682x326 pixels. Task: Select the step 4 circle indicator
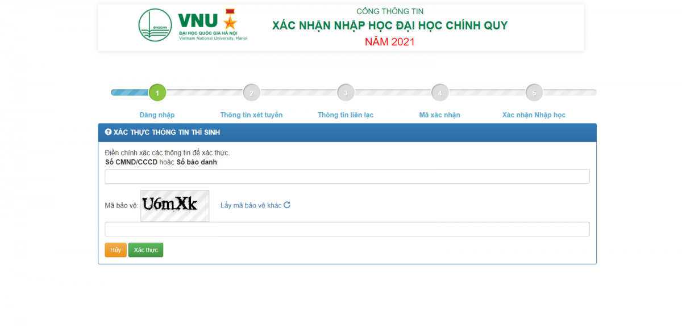point(440,92)
